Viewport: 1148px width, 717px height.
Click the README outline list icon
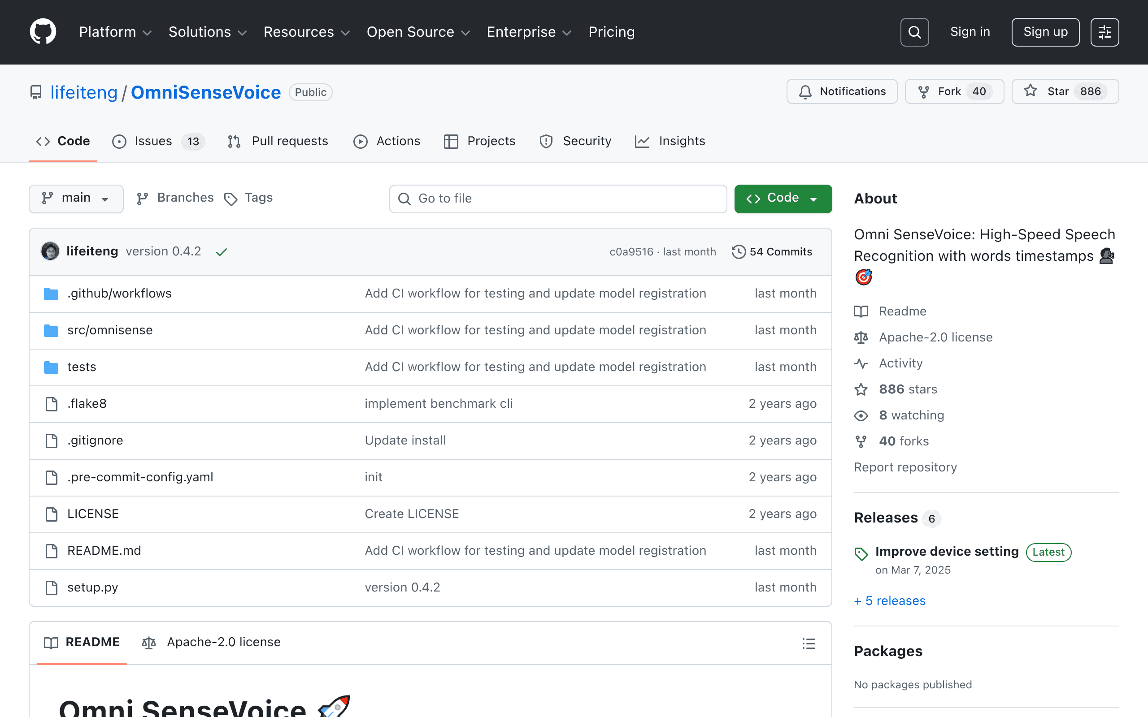pos(809,643)
